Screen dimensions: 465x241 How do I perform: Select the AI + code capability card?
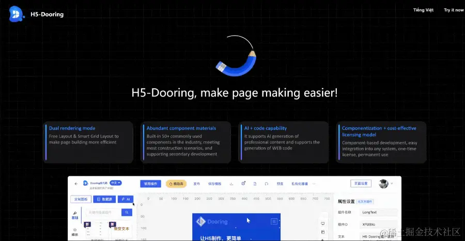(283, 142)
